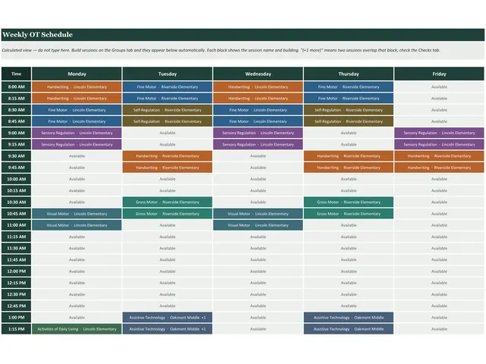This screenshot has height=364, width=486.
Task: Select the Wednesday column header
Action: 258,74
